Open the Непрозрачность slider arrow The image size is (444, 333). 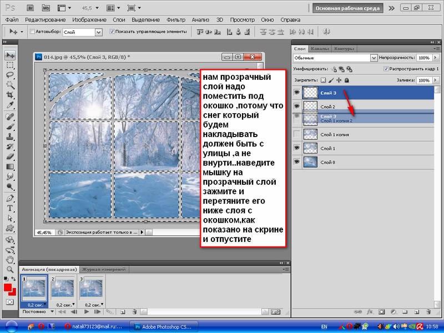pyautogui.click(x=435, y=58)
